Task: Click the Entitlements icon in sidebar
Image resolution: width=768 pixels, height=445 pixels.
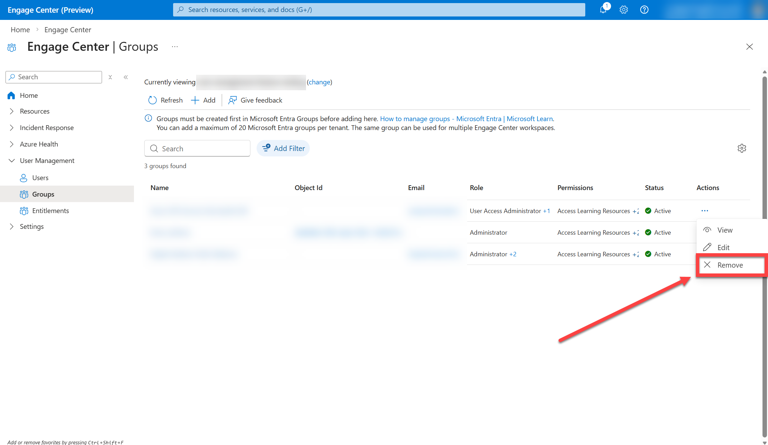Action: point(24,211)
